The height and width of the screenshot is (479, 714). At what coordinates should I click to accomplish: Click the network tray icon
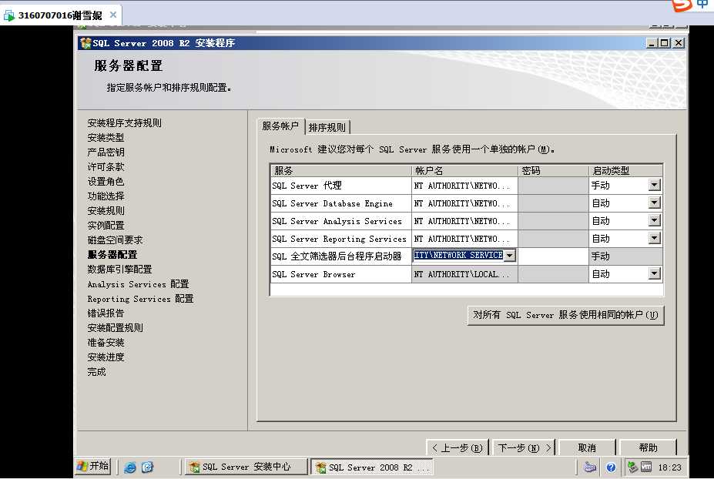632,467
